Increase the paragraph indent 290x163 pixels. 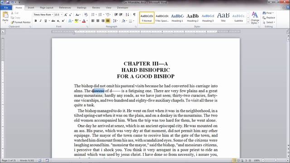point(121,14)
